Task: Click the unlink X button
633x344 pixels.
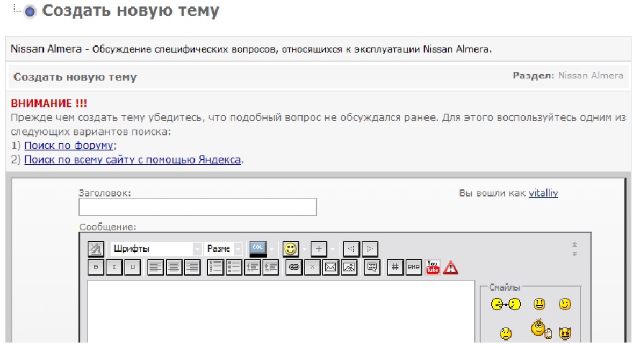Action: 312,267
